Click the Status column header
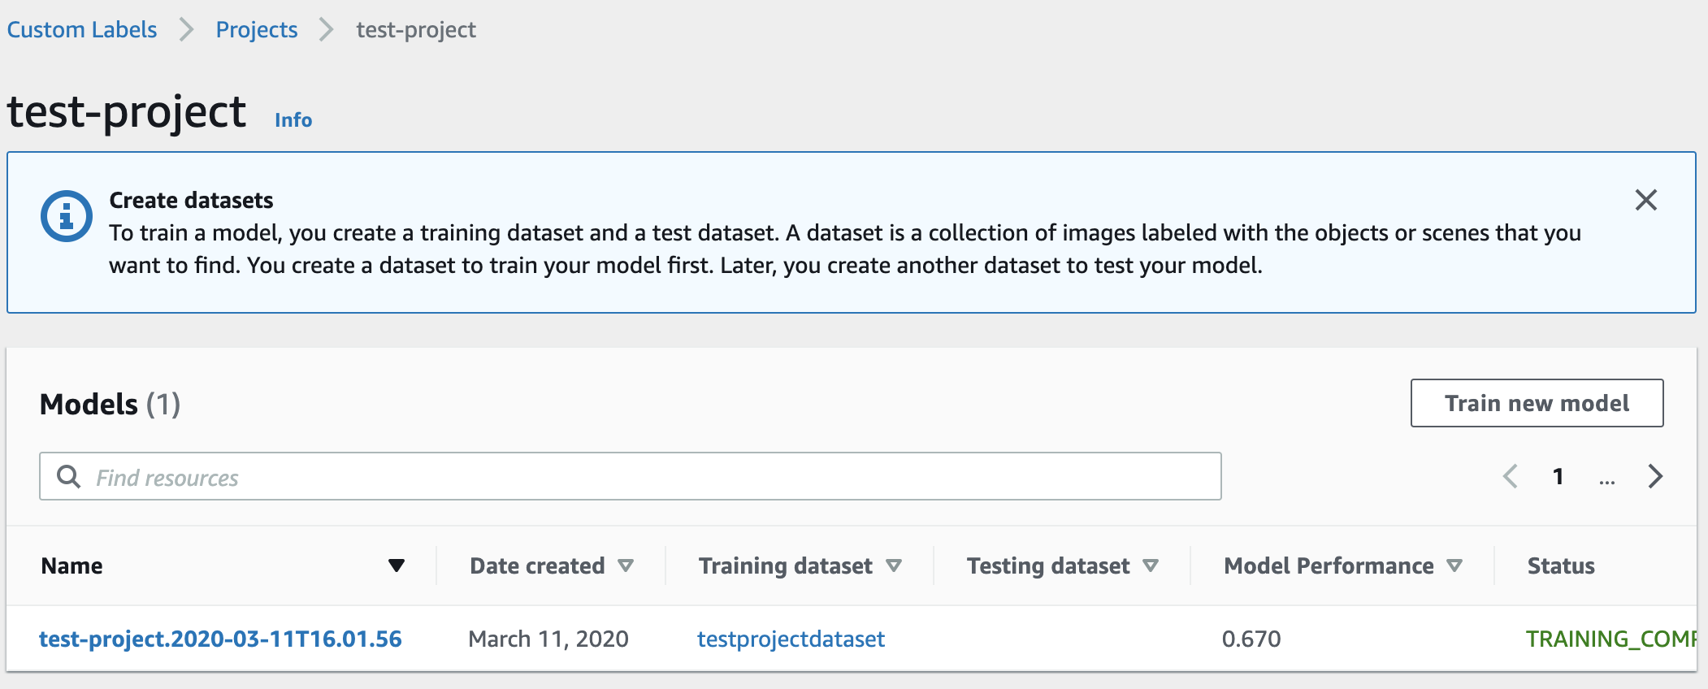Screen dimensions: 1708x689 pos(1561,565)
